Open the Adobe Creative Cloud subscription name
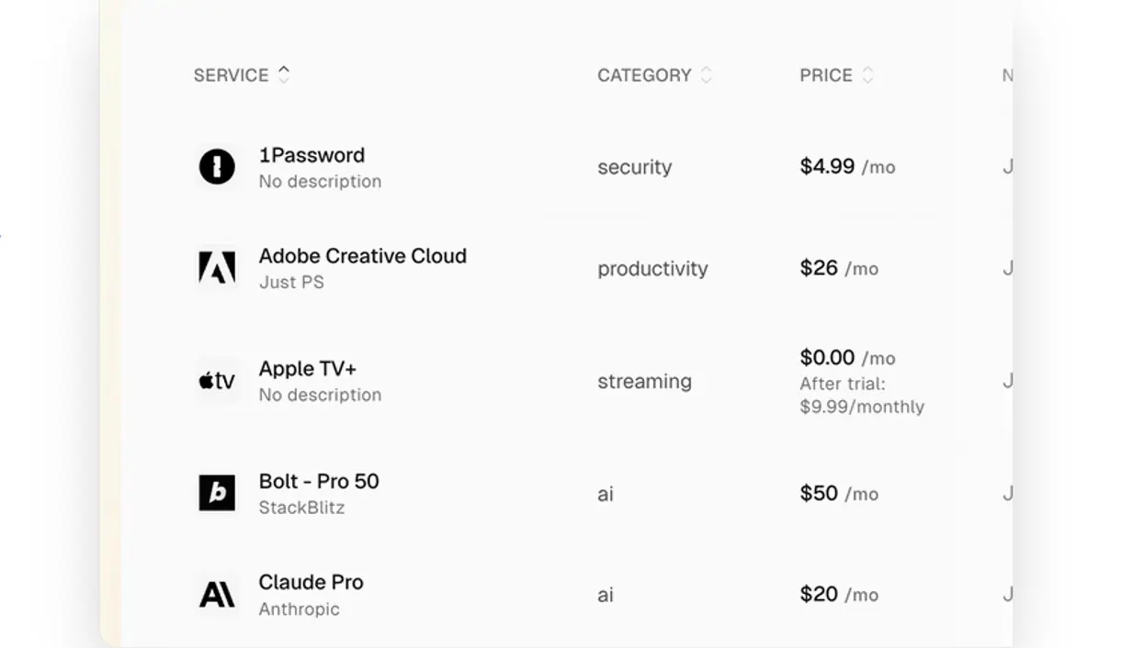Viewport: 1132px width, 648px height. [x=363, y=256]
